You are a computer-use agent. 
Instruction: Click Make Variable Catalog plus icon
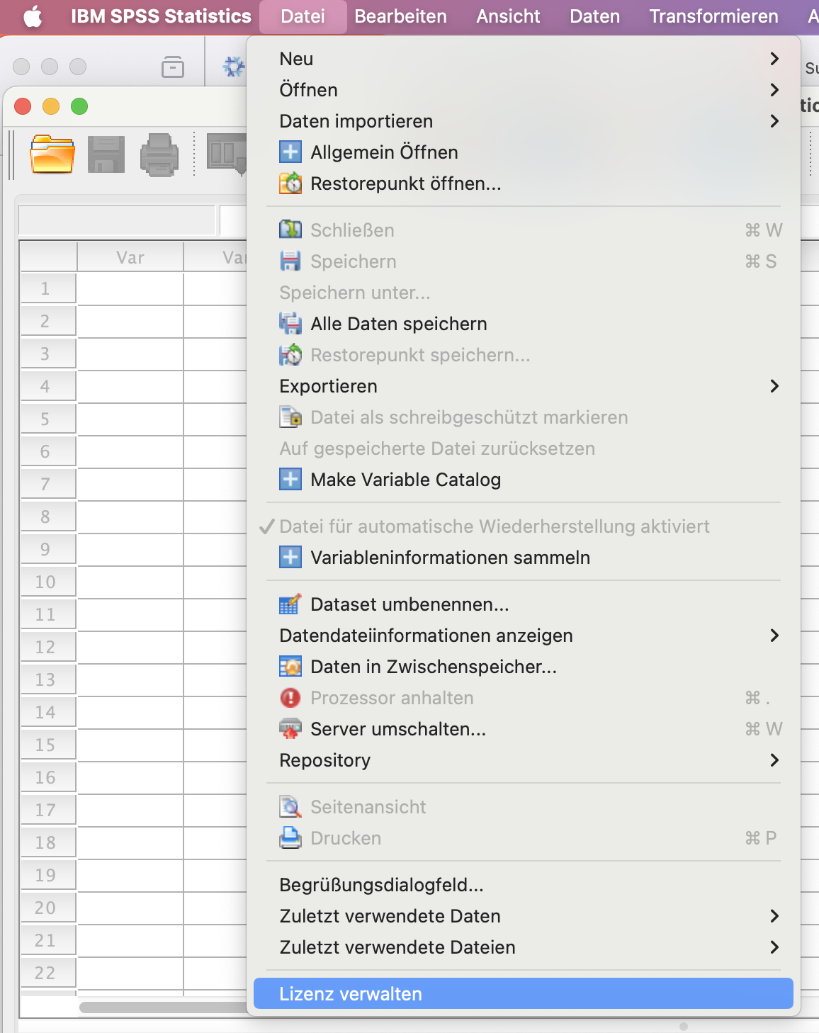pos(290,480)
